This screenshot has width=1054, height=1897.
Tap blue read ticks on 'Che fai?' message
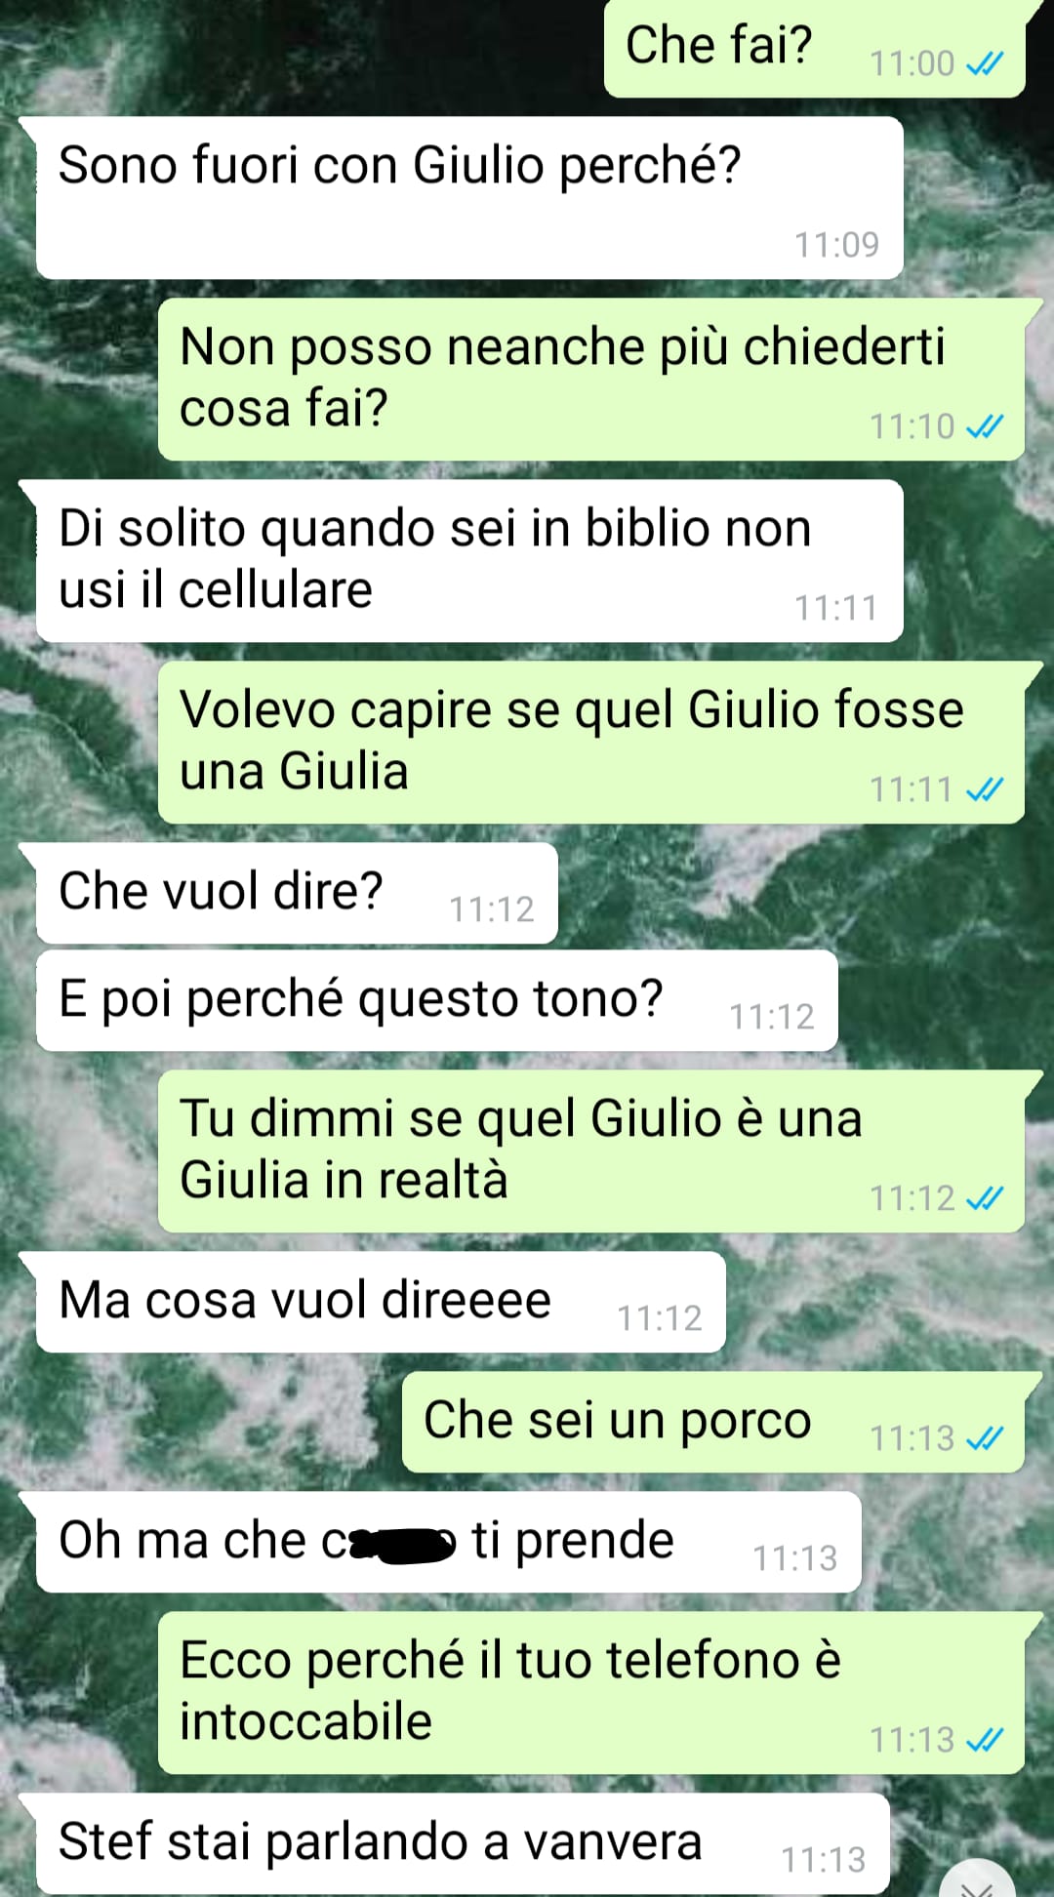point(984,64)
